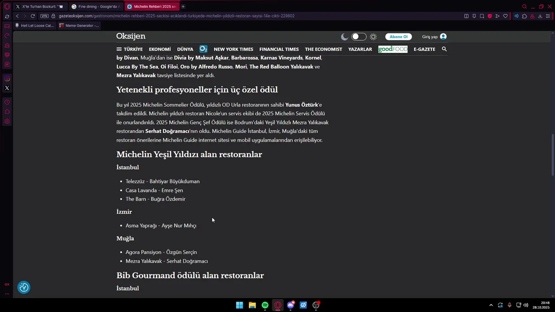
Task: Click the site search magnifier icon
Action: pyautogui.click(x=444, y=49)
